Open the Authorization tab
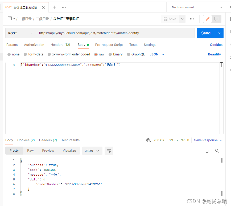Viewport: 231px width, 206px height. (x=34, y=45)
